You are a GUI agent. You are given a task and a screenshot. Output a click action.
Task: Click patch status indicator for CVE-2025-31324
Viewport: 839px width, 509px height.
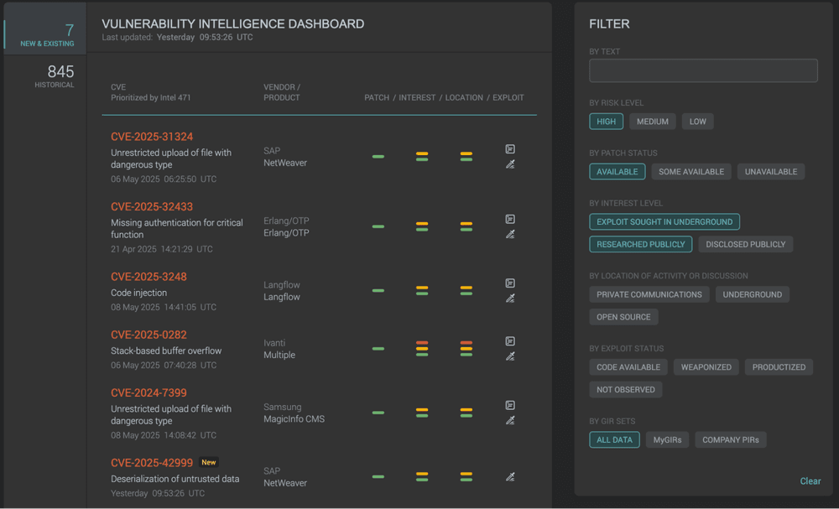point(378,157)
